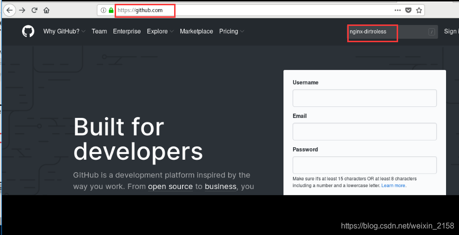This screenshot has height=235, width=459.
Task: Click the Built for developers heading
Action: [x=138, y=139]
